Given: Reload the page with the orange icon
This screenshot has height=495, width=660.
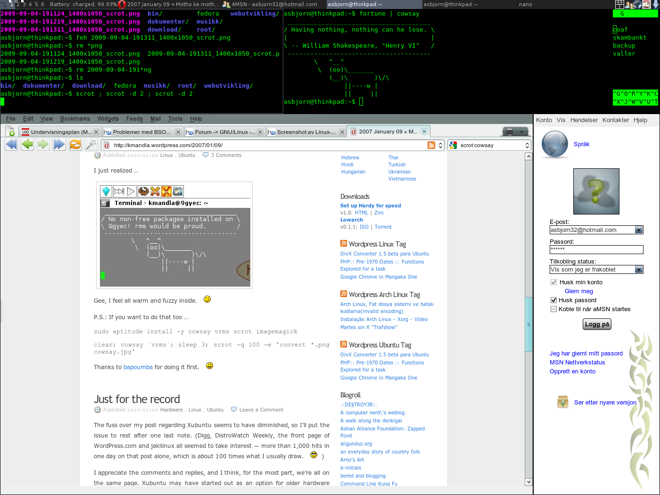Looking at the screenshot, I should coord(75,145).
